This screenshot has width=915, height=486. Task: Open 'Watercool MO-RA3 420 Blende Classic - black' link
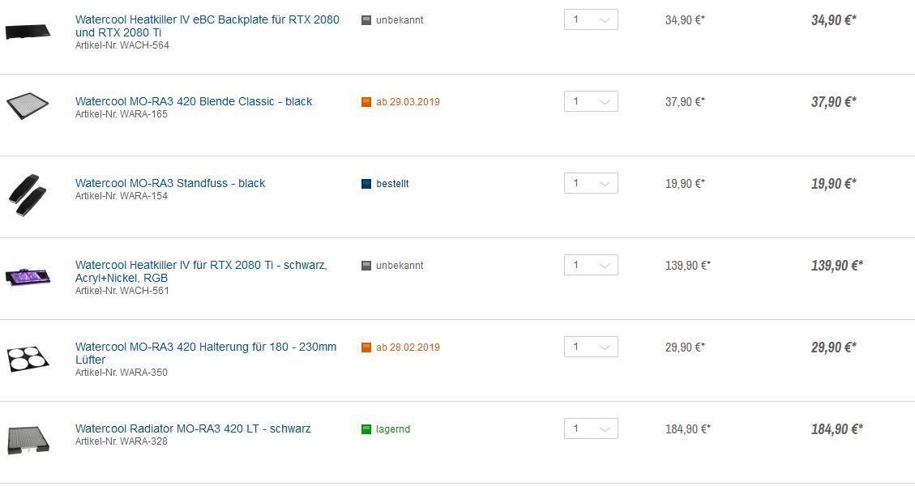pos(194,101)
